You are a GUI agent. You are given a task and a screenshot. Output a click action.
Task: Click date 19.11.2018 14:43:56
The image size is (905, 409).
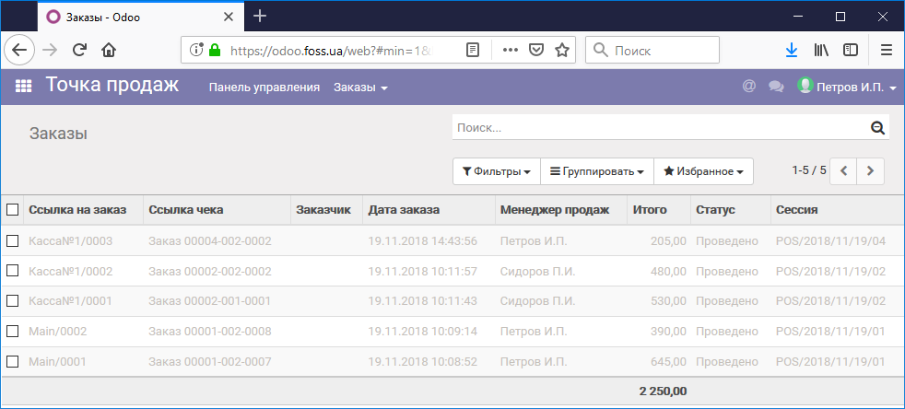[422, 241]
